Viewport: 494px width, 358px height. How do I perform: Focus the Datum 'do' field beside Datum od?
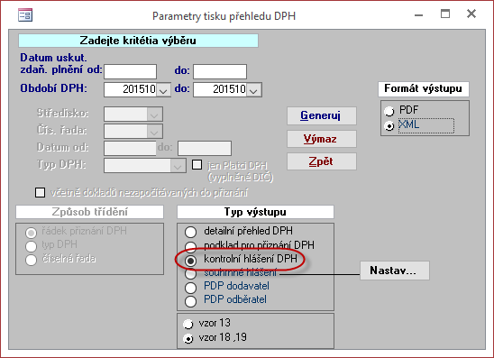point(205,148)
